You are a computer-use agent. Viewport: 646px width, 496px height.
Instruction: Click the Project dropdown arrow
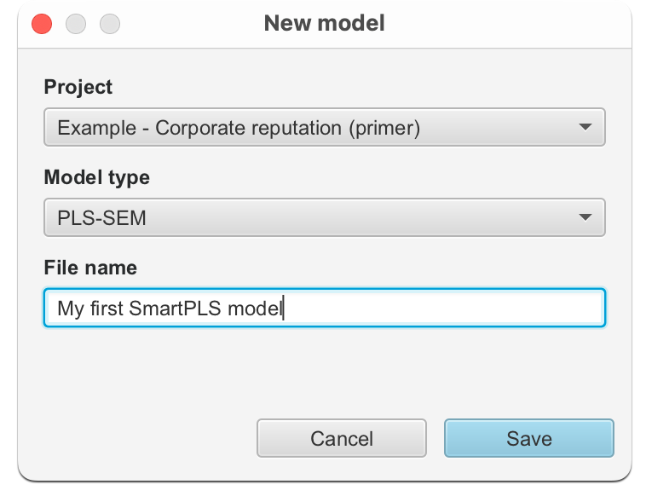(585, 128)
